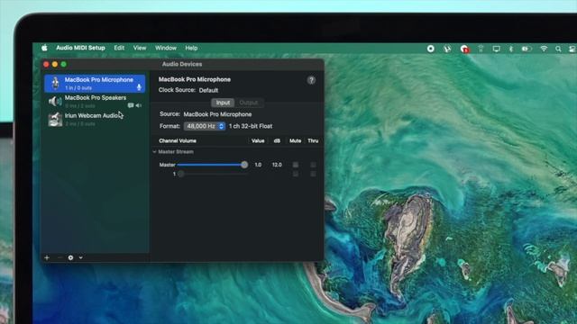
Task: Click the default input mic badge on the Microphone row
Action: click(x=139, y=87)
